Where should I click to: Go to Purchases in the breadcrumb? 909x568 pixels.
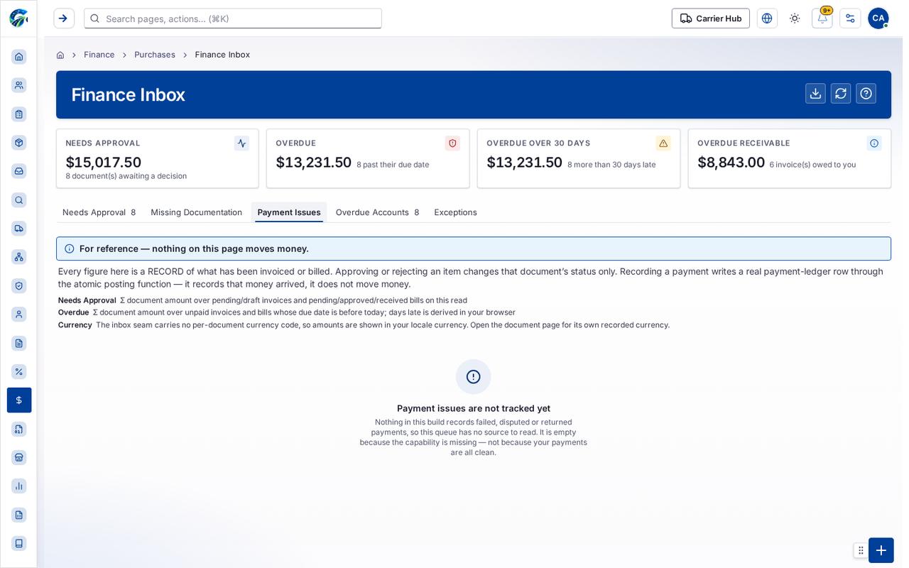pyautogui.click(x=155, y=55)
